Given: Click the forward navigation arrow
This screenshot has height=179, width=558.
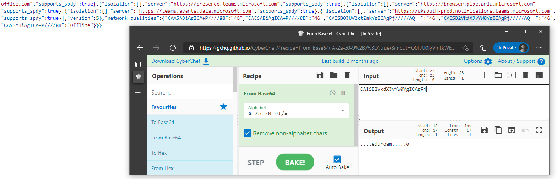Looking at the screenshot, I should click(x=156, y=48).
